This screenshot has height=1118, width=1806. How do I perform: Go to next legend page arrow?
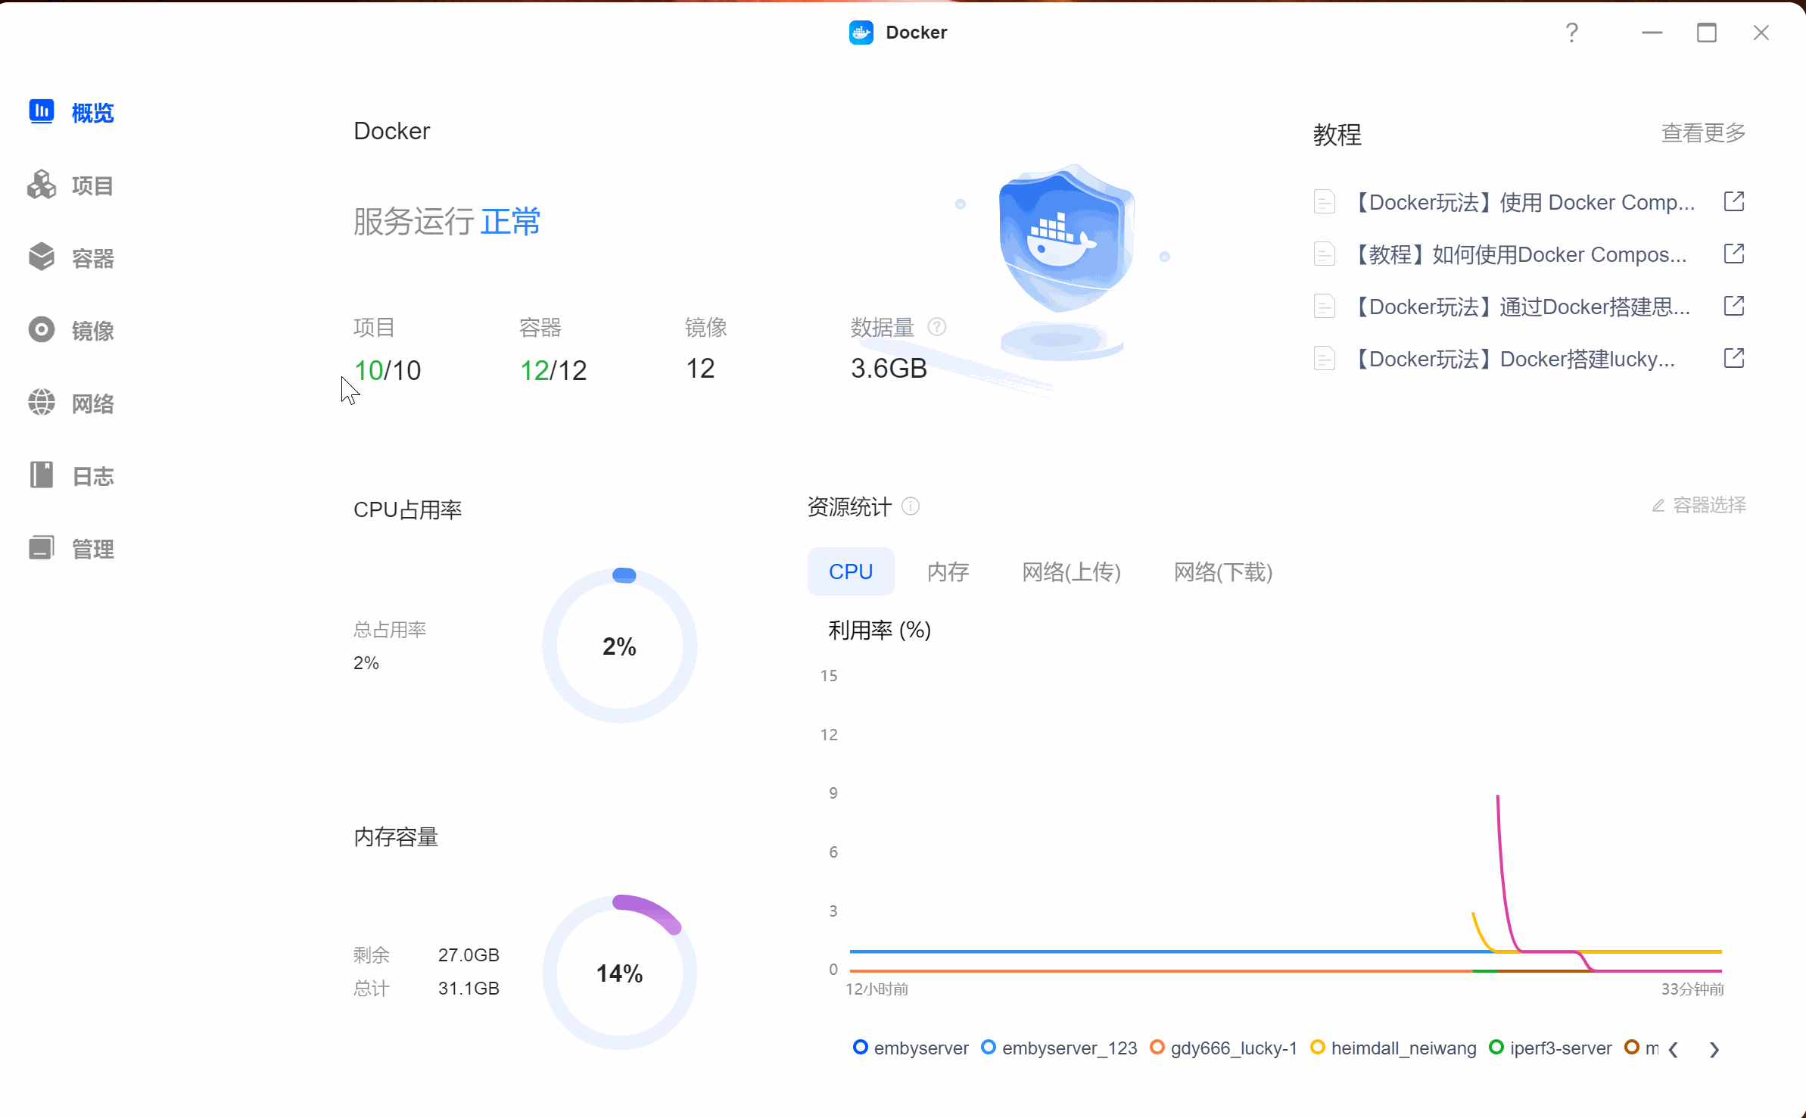pyautogui.click(x=1714, y=1049)
